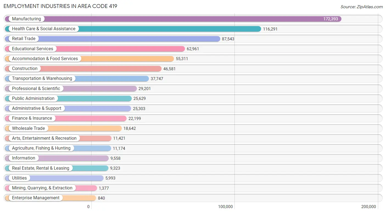Click the 87,543 value
386x213 pixels.
[x=228, y=39]
